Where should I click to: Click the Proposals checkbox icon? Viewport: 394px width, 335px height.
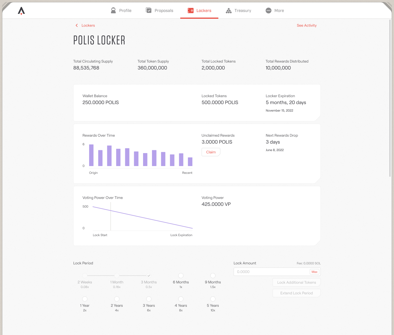tap(149, 10)
